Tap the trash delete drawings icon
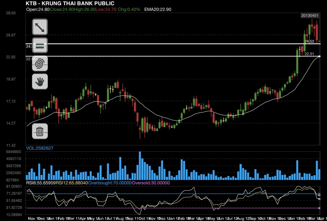327x221 pixels. coord(40,131)
